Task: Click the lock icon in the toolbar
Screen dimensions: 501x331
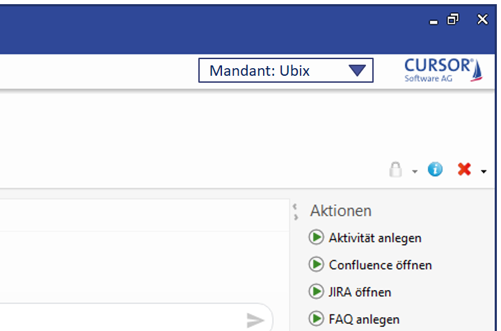Action: click(396, 169)
